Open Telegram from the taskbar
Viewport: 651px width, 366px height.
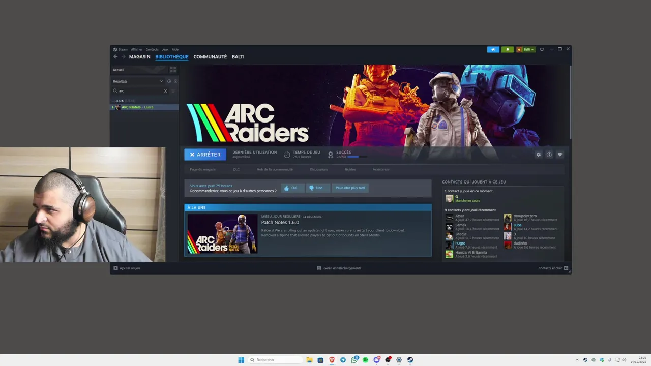pos(343,360)
